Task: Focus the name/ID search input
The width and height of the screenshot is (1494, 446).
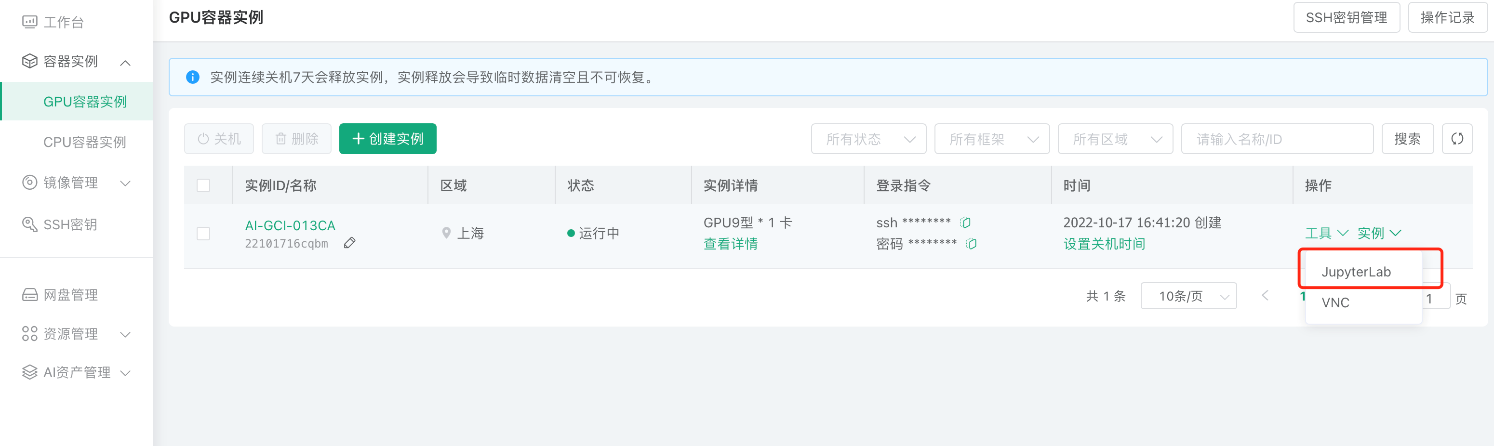Action: (x=1277, y=139)
